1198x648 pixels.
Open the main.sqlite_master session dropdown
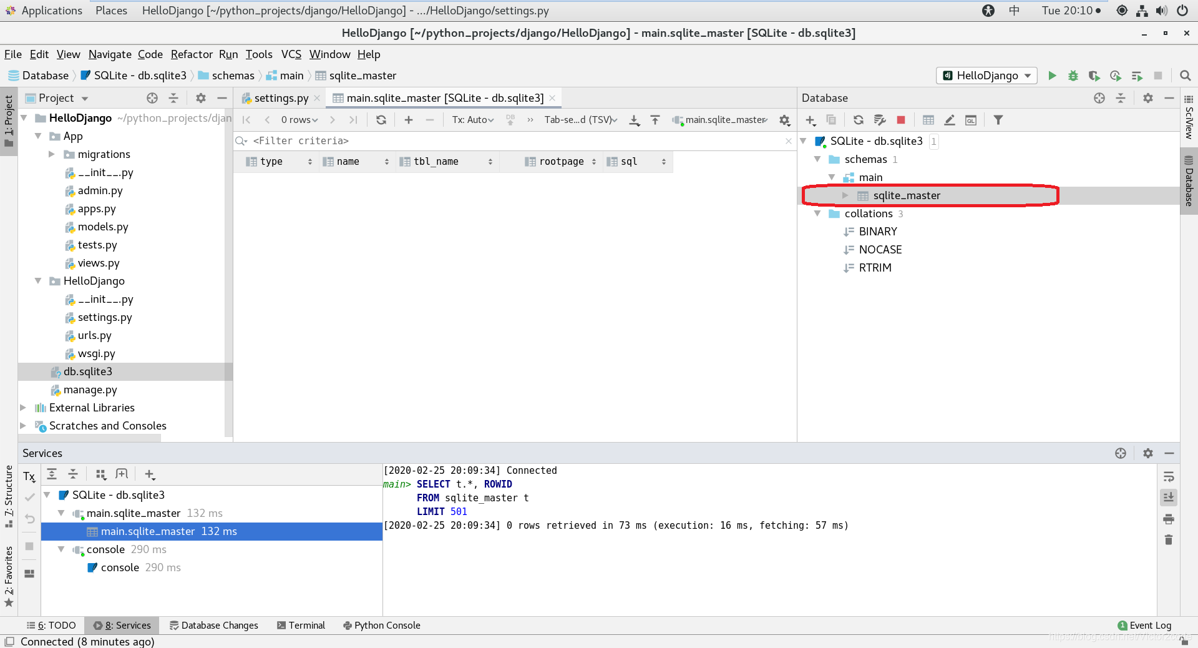(x=720, y=120)
